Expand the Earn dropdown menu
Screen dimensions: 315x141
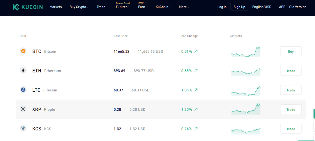click(143, 7)
